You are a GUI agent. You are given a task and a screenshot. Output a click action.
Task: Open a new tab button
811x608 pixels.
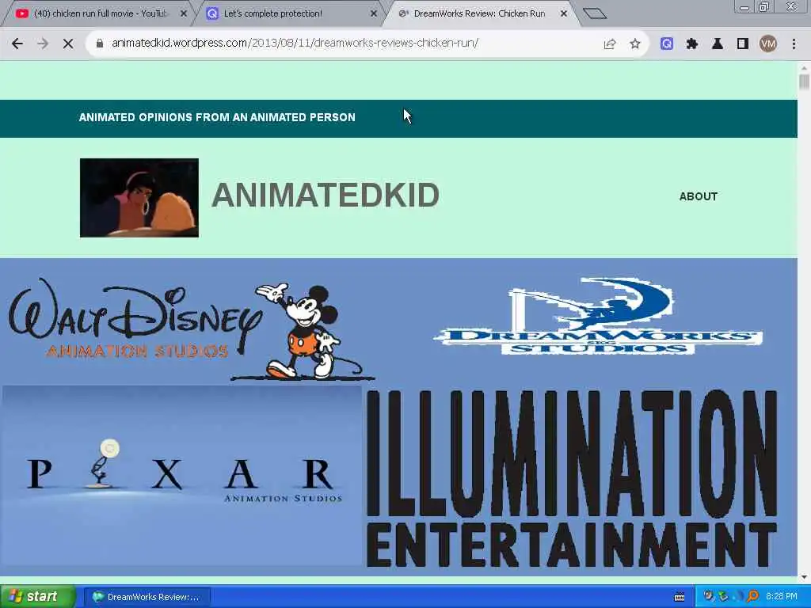coord(594,13)
